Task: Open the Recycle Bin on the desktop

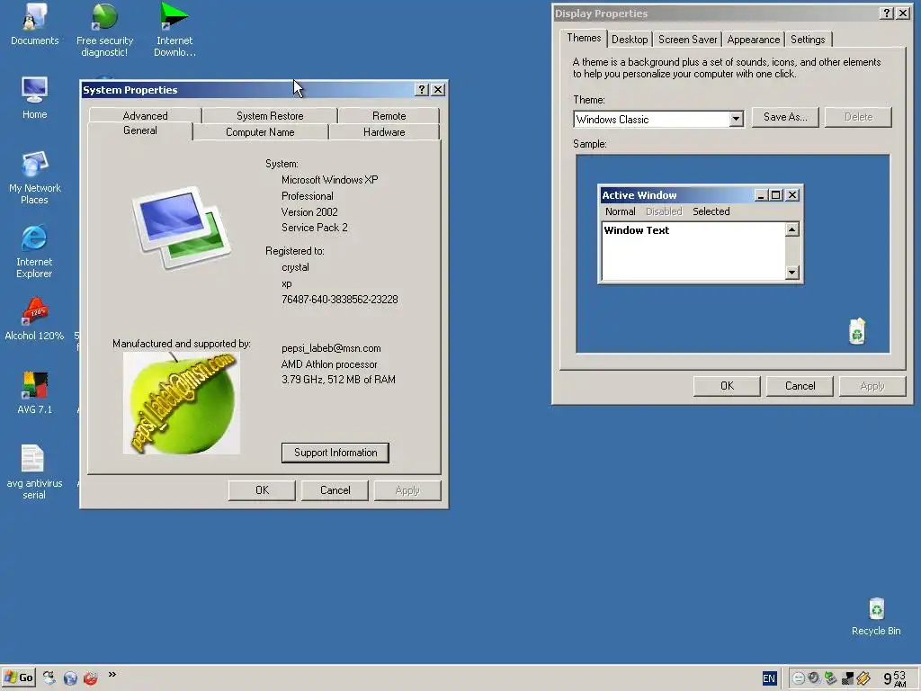Action: tap(876, 617)
